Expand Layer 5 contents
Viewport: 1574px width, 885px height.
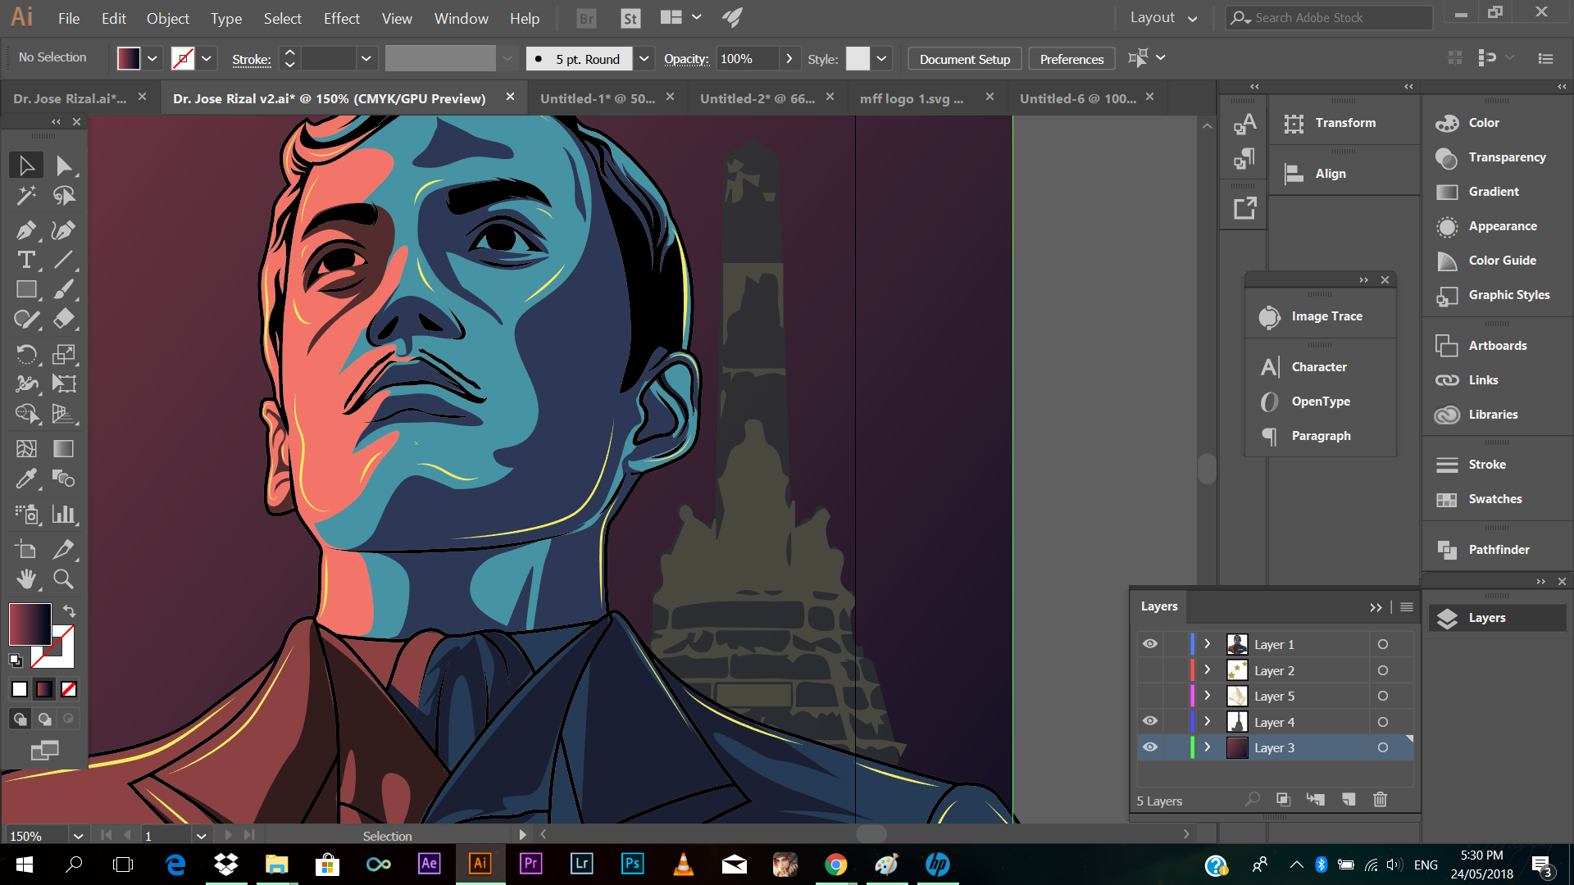click(1207, 696)
